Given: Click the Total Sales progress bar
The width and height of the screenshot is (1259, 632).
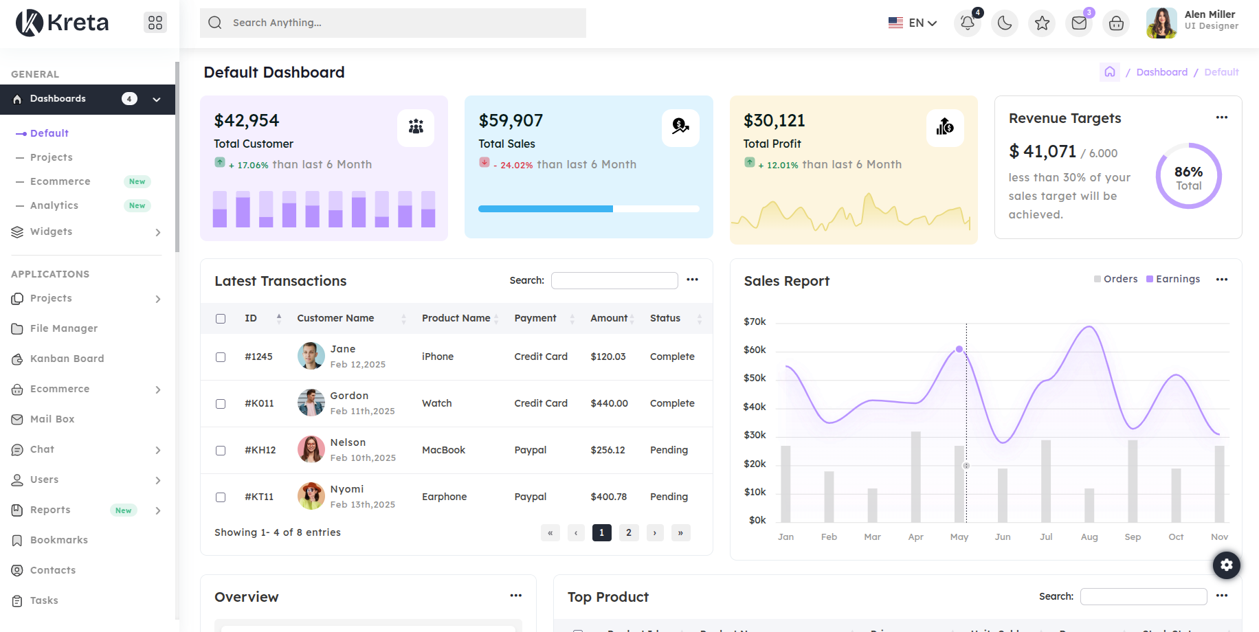Looking at the screenshot, I should pyautogui.click(x=588, y=209).
